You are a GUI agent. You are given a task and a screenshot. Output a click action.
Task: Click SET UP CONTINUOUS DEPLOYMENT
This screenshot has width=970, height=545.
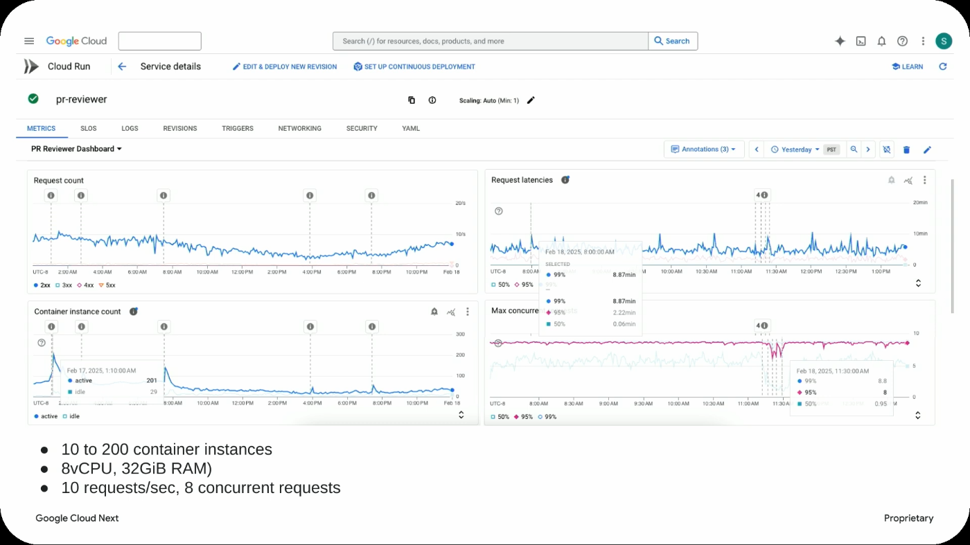[x=414, y=66]
